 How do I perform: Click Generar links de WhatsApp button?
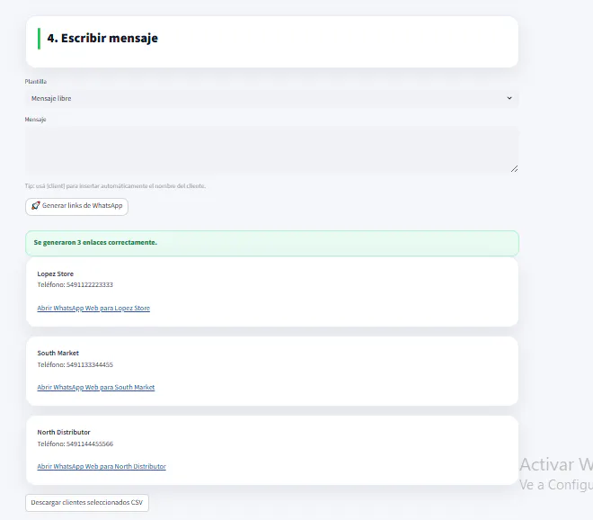[76, 206]
